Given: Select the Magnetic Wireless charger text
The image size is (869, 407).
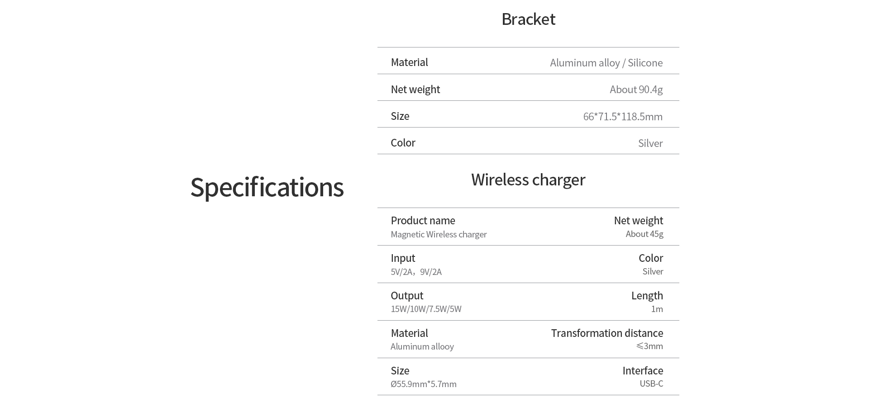Looking at the screenshot, I should click(439, 234).
